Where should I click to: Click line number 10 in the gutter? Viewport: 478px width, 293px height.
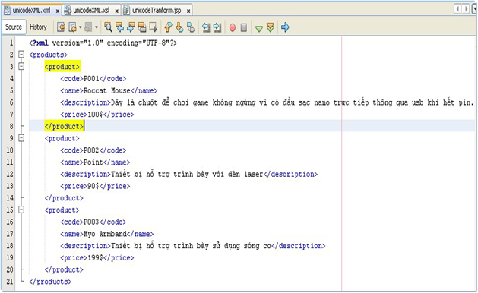tap(10, 150)
